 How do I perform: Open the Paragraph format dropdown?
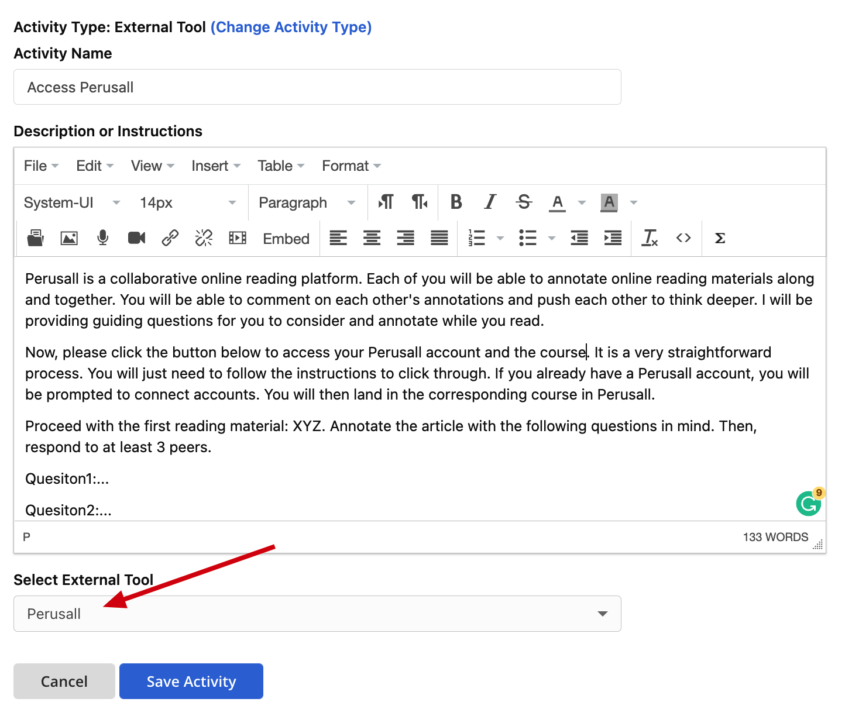[x=307, y=203]
